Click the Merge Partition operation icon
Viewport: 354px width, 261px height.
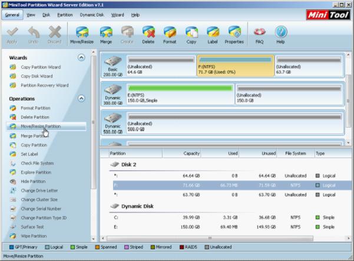[13, 136]
